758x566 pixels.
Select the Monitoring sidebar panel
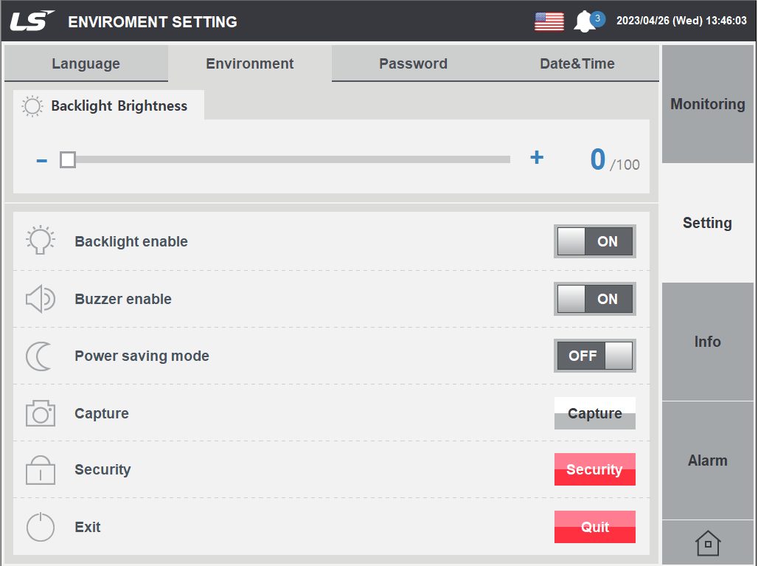(707, 104)
